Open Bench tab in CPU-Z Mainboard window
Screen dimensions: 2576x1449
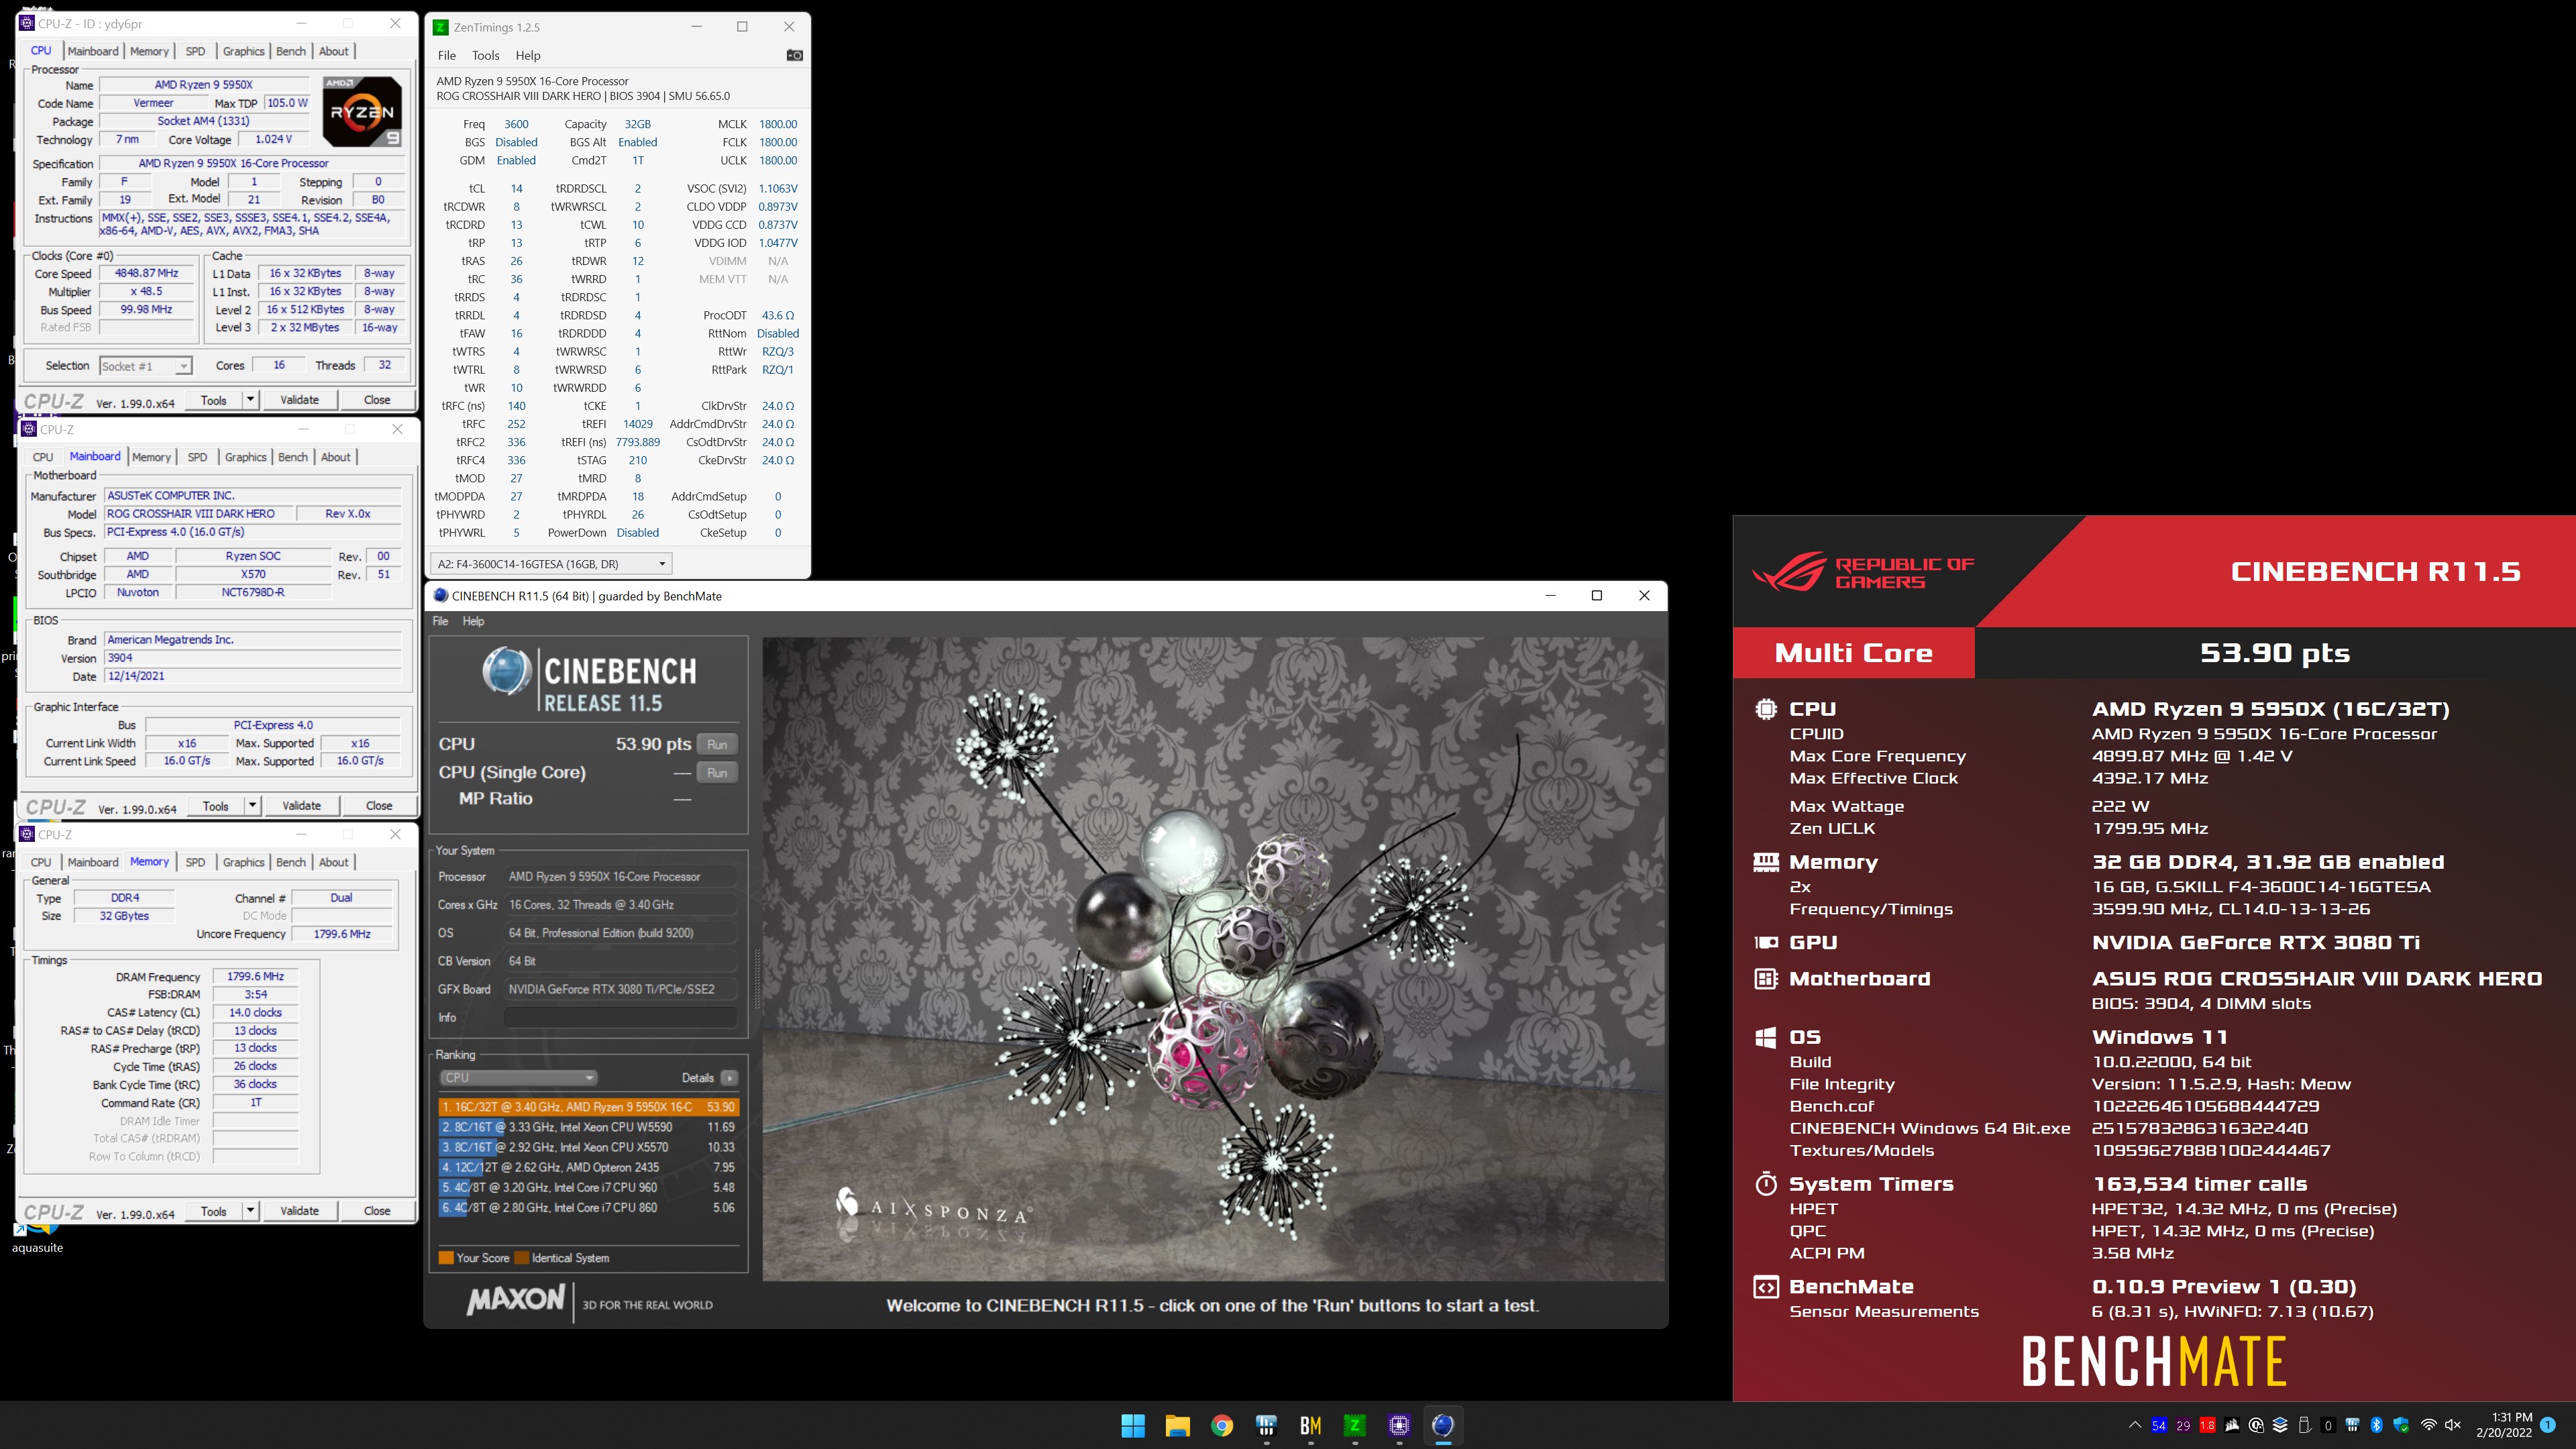point(293,457)
